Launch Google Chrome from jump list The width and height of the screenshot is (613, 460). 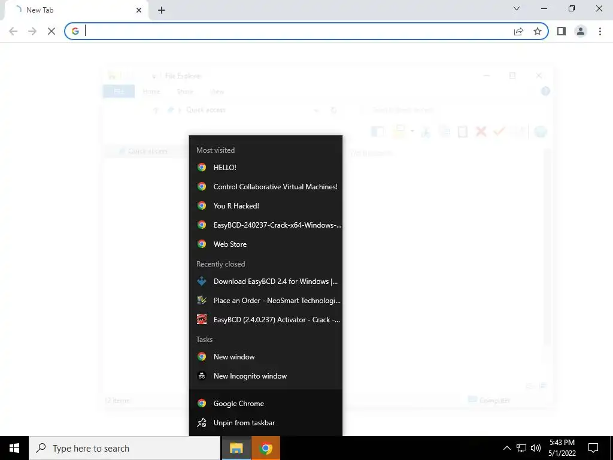pyautogui.click(x=265, y=403)
